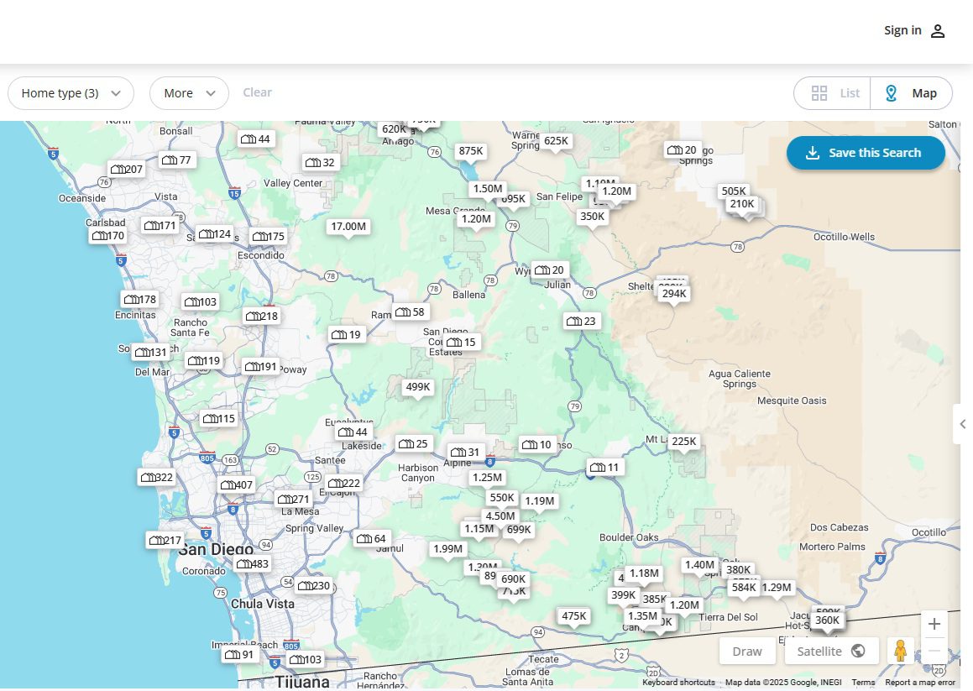Image resolution: width=973 pixels, height=691 pixels.
Task: Open the 124 homes cluster marker
Action: pos(214,234)
